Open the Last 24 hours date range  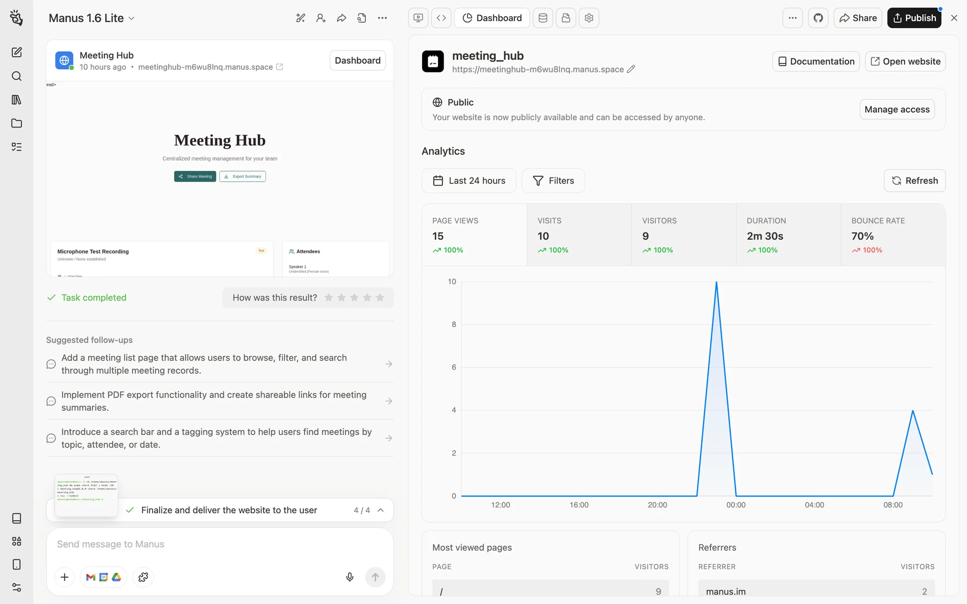[469, 181]
